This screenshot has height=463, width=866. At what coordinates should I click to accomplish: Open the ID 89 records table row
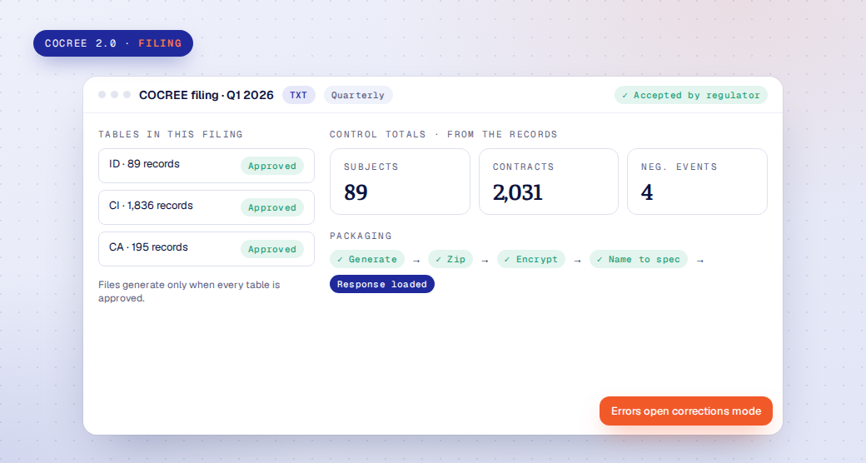[x=207, y=165]
